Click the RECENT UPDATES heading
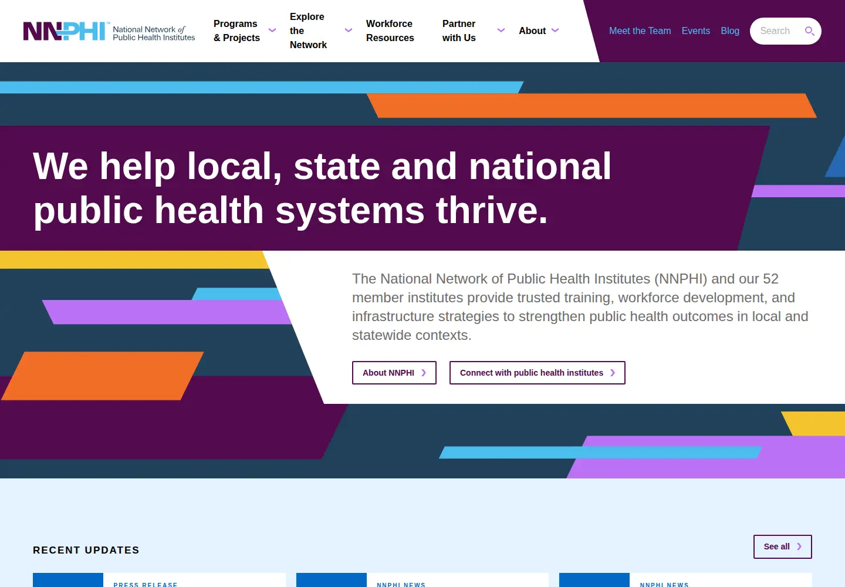The height and width of the screenshot is (587, 845). 86,550
